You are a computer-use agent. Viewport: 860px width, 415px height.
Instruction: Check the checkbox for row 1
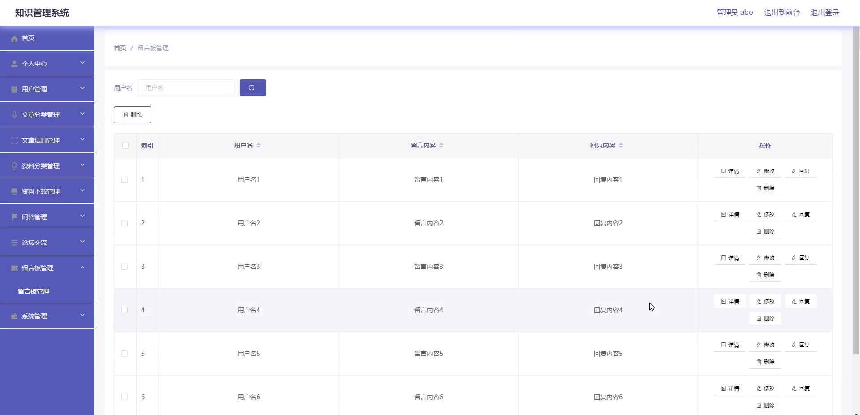click(x=125, y=180)
